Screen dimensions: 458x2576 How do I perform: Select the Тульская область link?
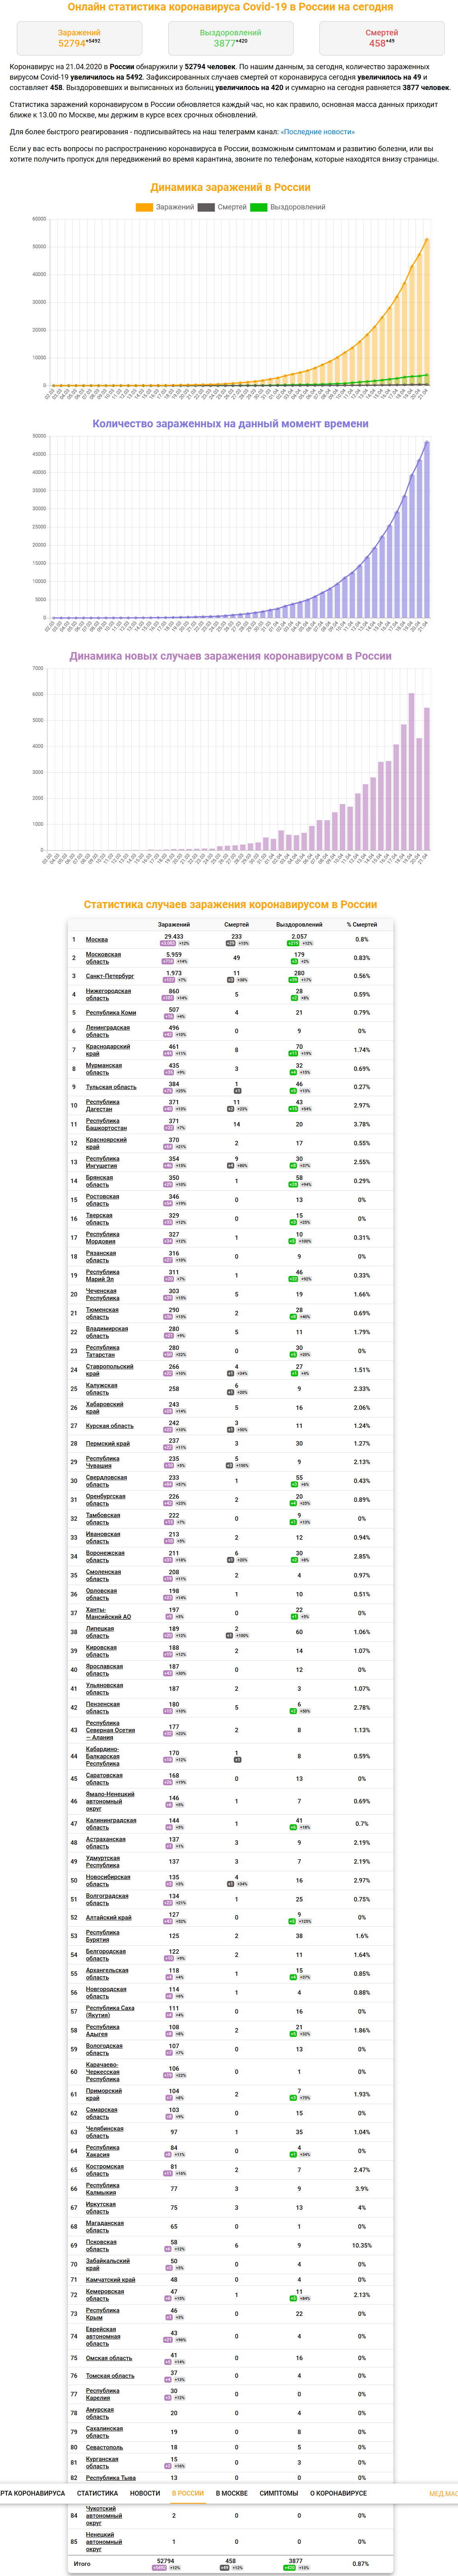click(x=111, y=1086)
